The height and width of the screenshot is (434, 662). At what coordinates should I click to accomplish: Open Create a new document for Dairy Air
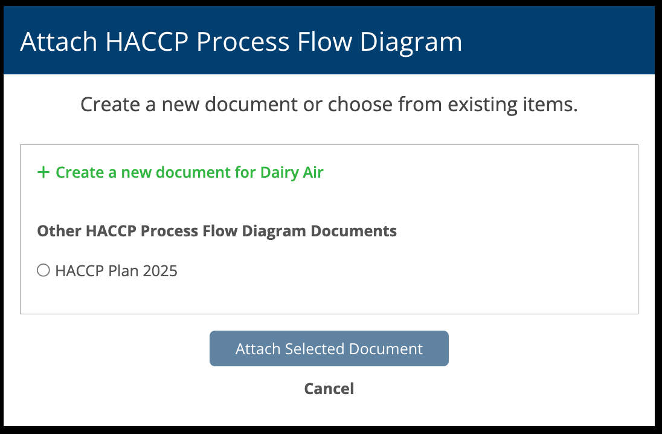point(180,172)
